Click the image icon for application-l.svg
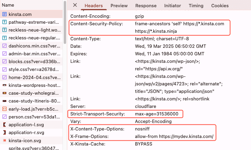This screenshot has height=150, width=251. click(5, 124)
